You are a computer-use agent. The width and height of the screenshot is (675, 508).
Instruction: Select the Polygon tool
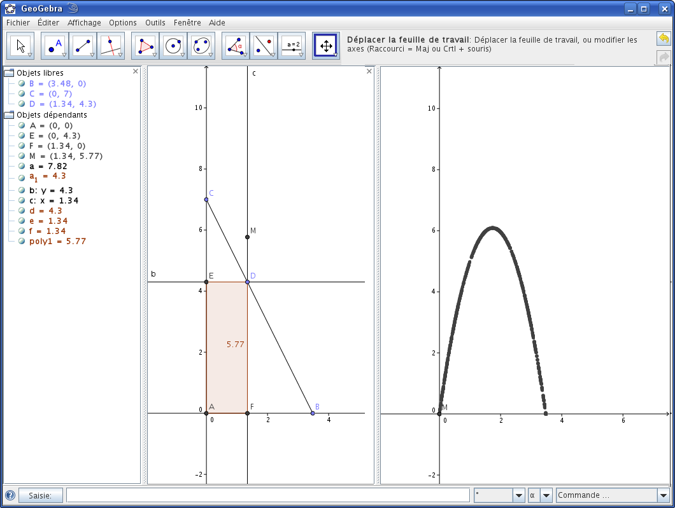(x=145, y=46)
